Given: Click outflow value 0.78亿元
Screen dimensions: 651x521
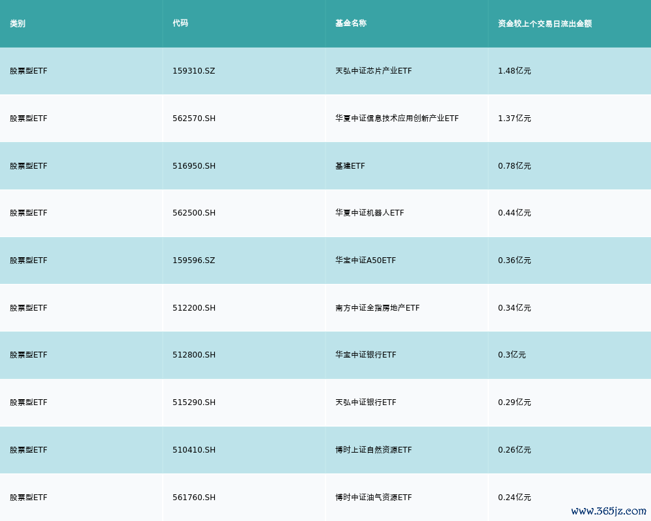Looking at the screenshot, I should 514,166.
